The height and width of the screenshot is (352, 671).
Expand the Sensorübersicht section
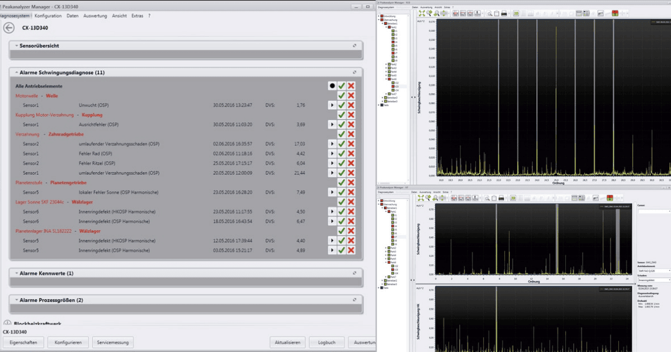[16, 46]
